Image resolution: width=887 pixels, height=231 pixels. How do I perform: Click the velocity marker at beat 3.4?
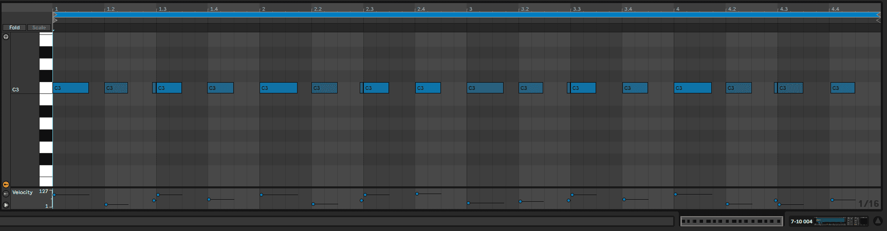624,199
